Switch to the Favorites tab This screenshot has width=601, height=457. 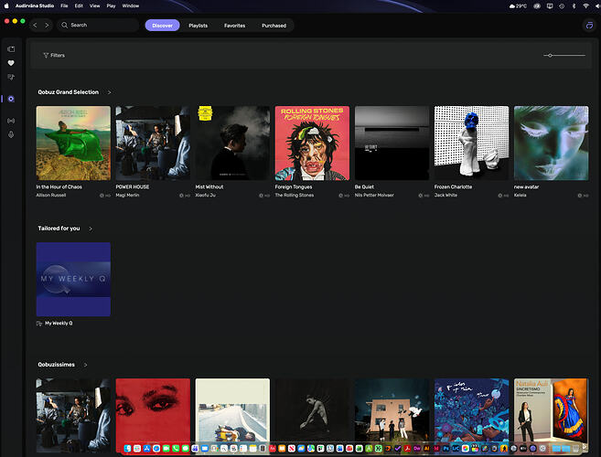point(234,26)
